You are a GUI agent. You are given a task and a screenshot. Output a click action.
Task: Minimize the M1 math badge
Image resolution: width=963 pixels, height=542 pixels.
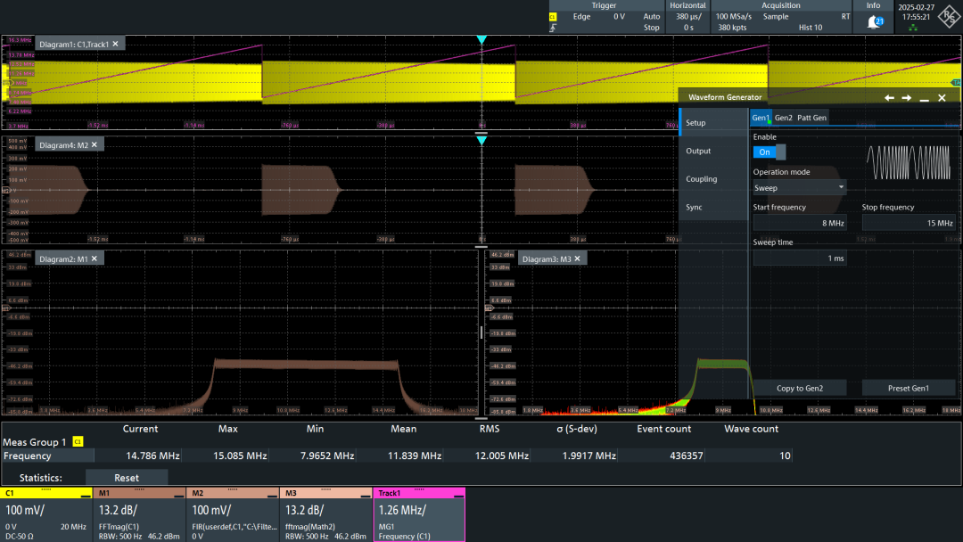tap(178, 494)
